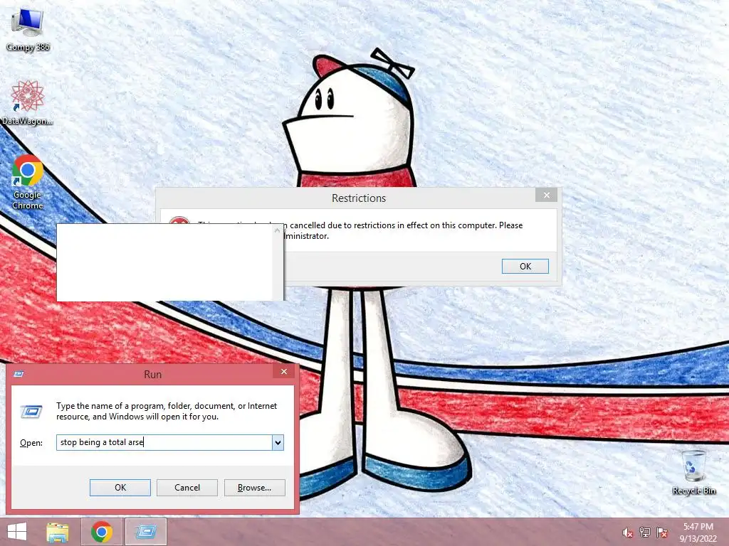Click Browse... in the Run dialog
This screenshot has height=546, width=729.
point(254,488)
